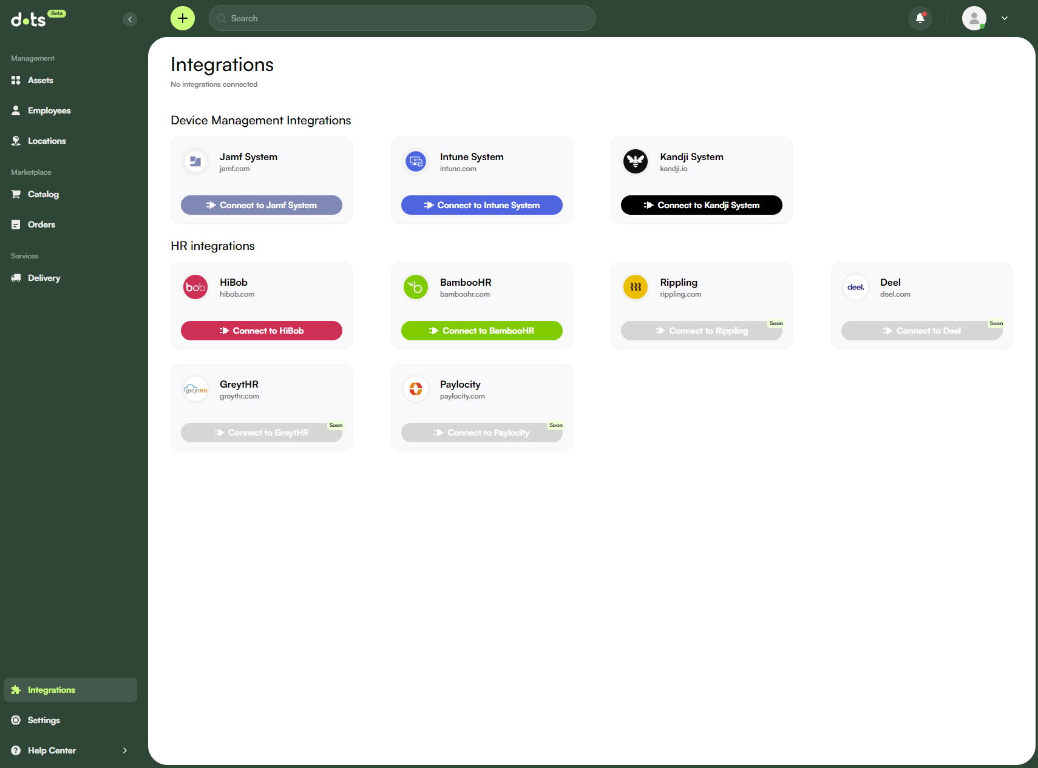Open the Catalog marketplace section
Screen dimensions: 1038x768
tap(43, 194)
